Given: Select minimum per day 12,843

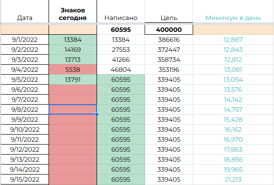Looking at the screenshot, I should (233, 49).
